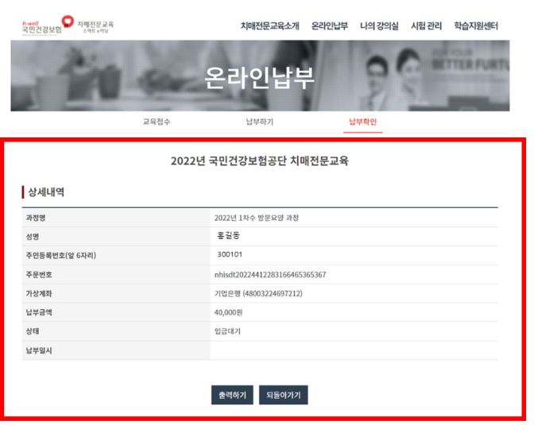538x425 pixels.
Task: Click the 2022년 국민건강보험공단 치매전문교육 heading
Action: [x=260, y=160]
